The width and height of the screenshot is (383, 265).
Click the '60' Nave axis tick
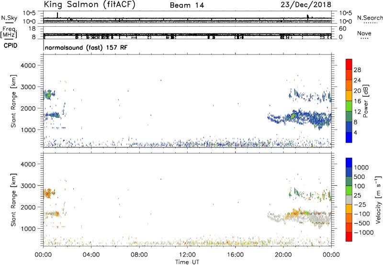pos(342,29)
